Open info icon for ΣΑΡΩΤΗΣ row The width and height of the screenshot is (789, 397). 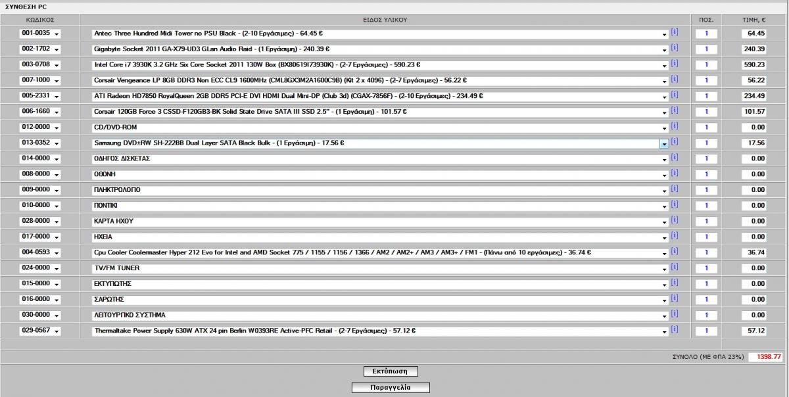pos(675,298)
